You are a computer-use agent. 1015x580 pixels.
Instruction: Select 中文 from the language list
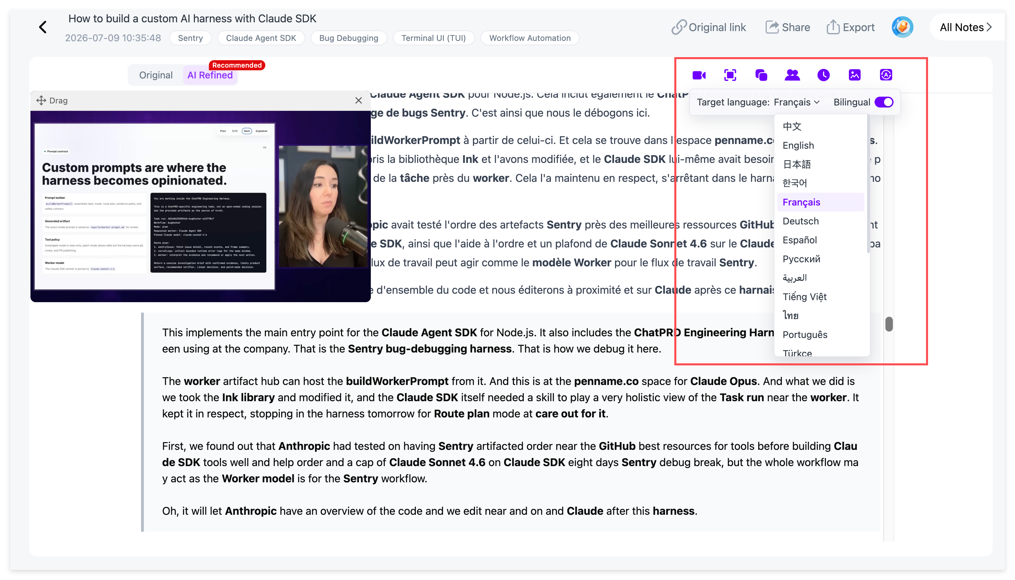pyautogui.click(x=820, y=126)
